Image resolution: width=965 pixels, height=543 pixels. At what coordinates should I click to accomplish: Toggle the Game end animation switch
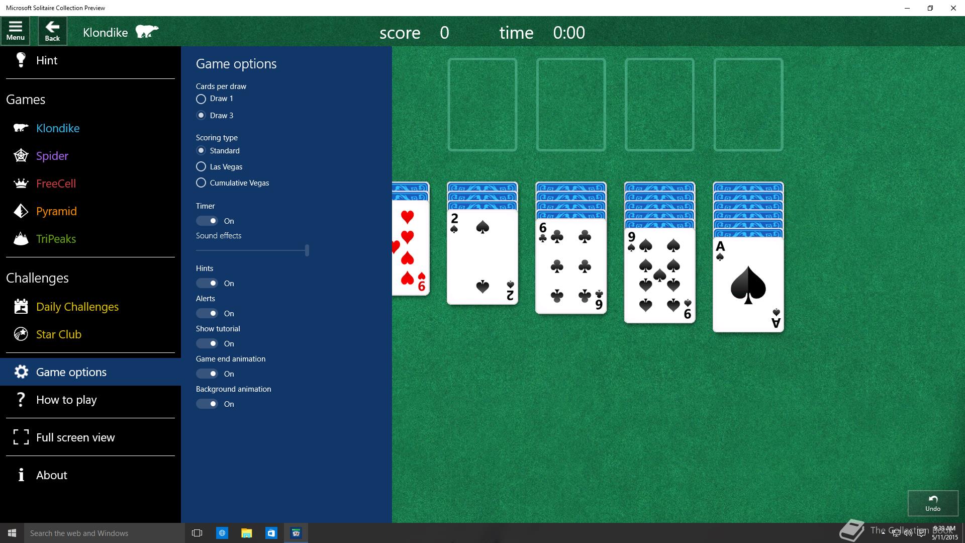click(207, 374)
